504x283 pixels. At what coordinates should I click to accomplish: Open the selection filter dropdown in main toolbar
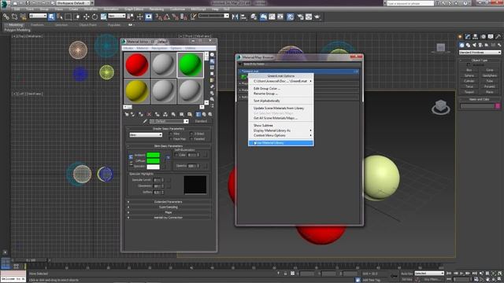click(38, 16)
